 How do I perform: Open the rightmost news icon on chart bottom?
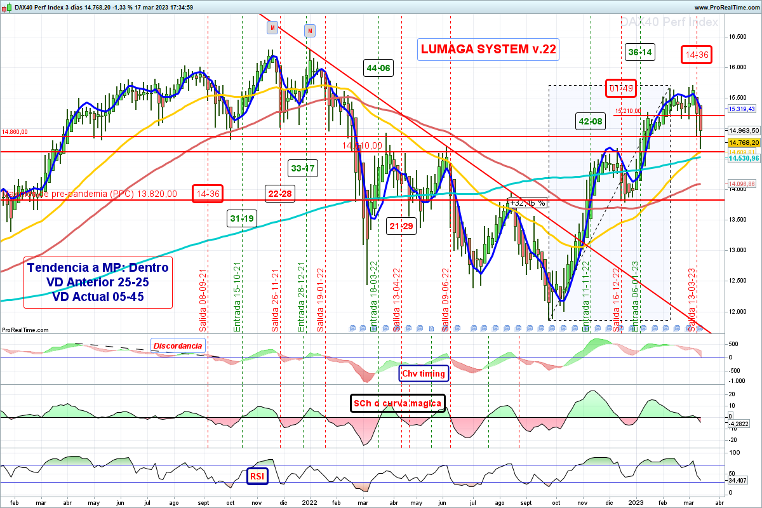pos(700,328)
